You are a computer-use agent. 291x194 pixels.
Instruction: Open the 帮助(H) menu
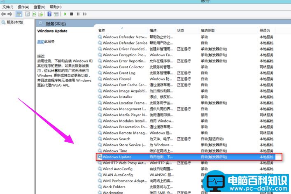click(x=56, y=7)
